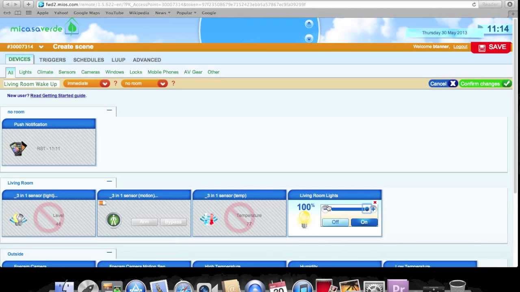The height and width of the screenshot is (292, 520).
Task: Click the upper round arrow icon in the header
Action: click(x=309, y=24)
